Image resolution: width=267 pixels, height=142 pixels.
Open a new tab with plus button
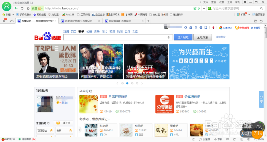[x=148, y=21]
